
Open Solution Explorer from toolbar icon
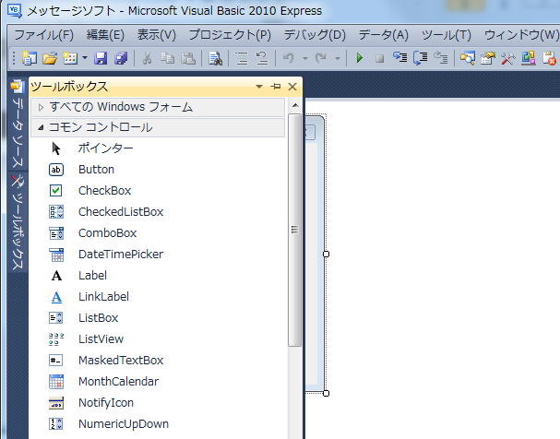pyautogui.click(x=467, y=58)
